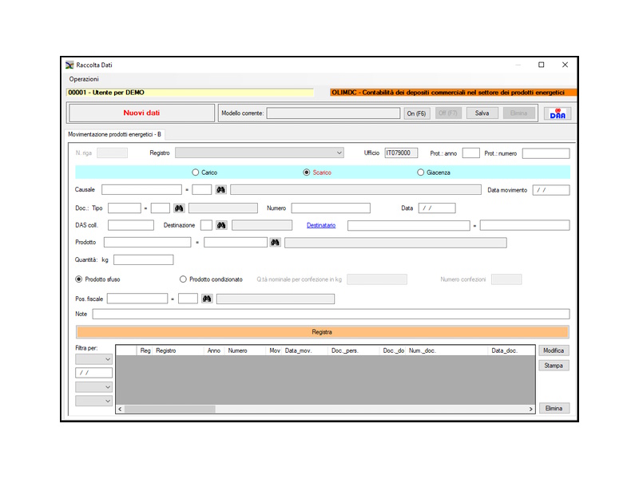Image resolution: width=639 pixels, height=479 pixels.
Task: Click the binoculars search icon in Prodotto row
Action: tap(275, 243)
